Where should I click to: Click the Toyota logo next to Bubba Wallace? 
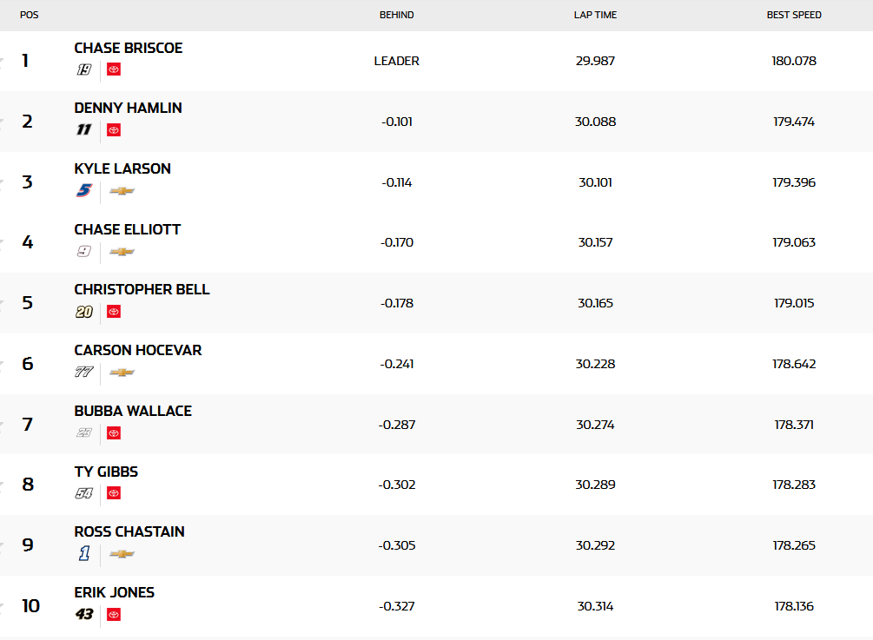point(114,432)
